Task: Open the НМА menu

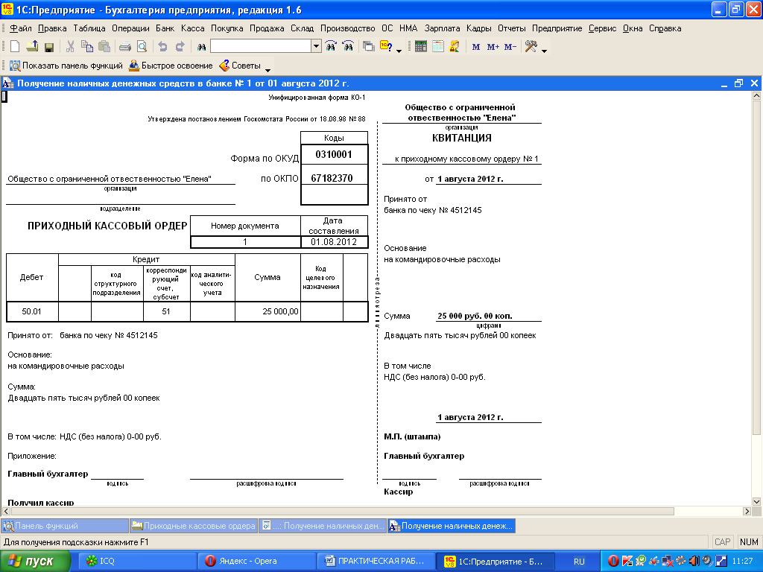Action: [408, 28]
